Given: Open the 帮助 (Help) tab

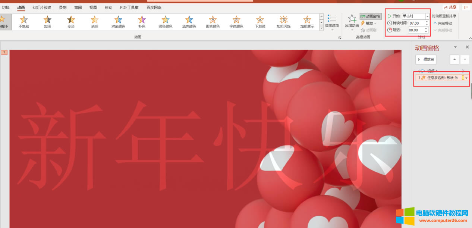Looking at the screenshot, I should (x=108, y=7).
